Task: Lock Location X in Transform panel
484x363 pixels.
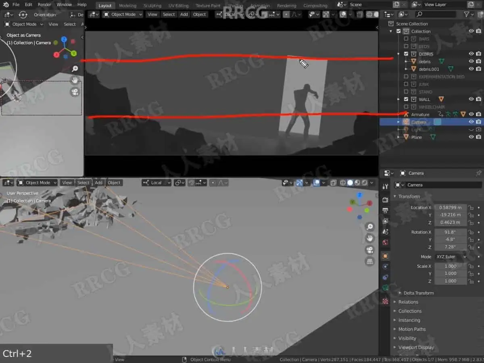Action: click(471, 208)
